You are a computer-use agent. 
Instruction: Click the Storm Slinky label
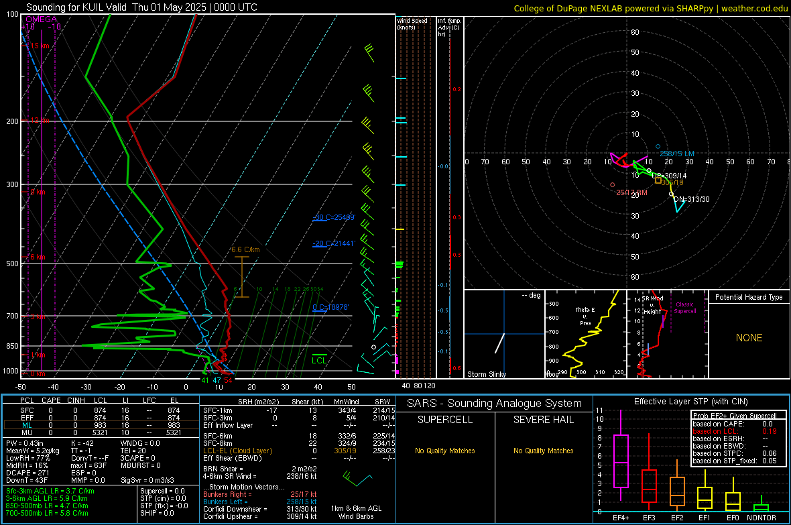(487, 374)
